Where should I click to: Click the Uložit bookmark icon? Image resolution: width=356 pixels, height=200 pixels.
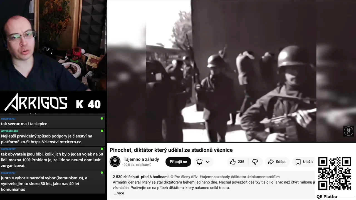click(298, 162)
